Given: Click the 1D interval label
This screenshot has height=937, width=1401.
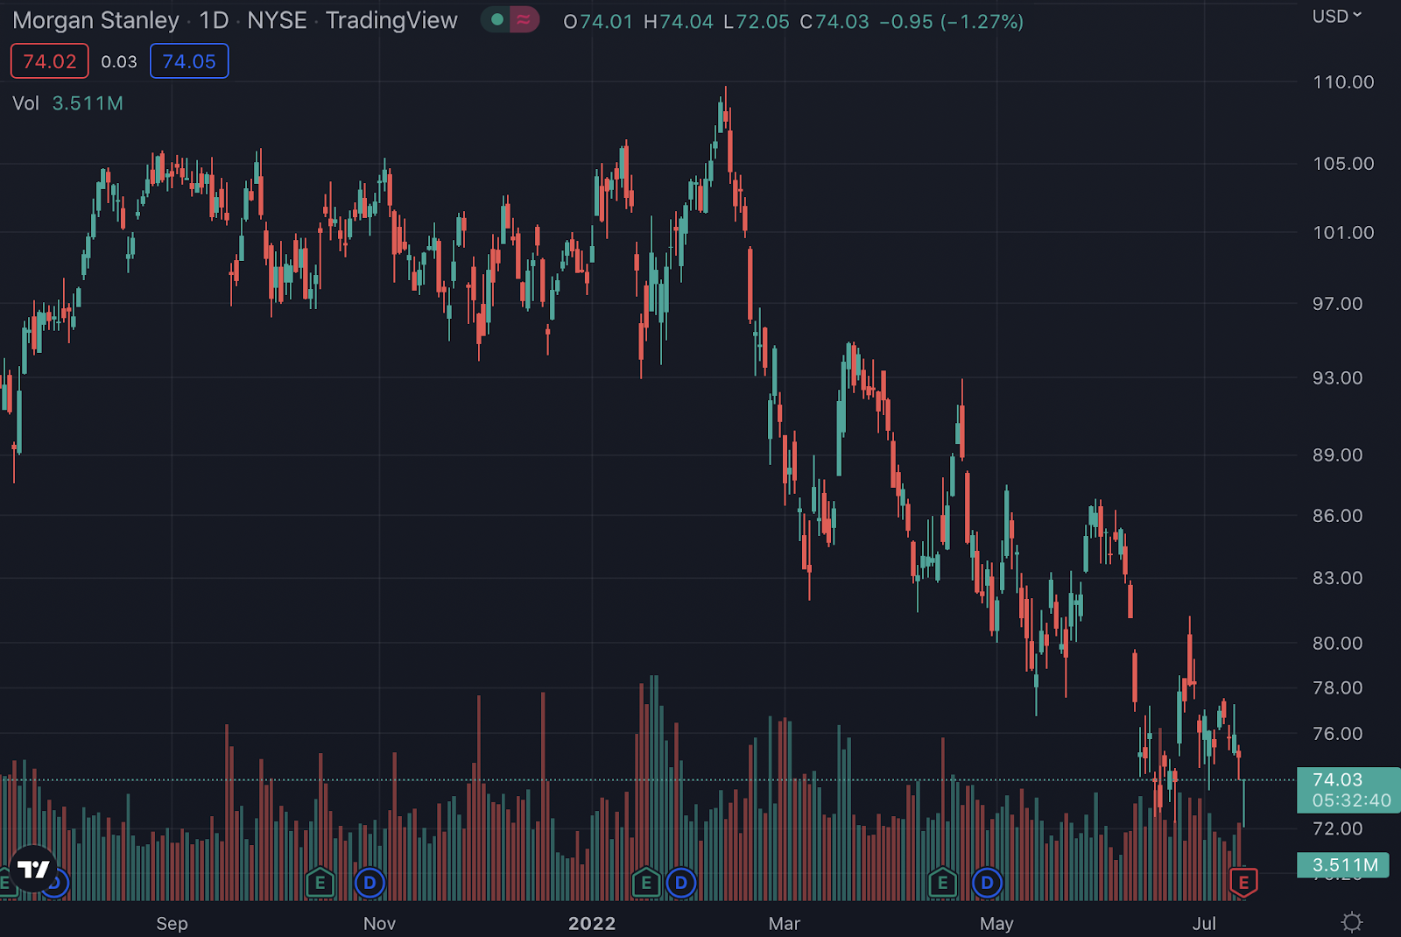Looking at the screenshot, I should [x=214, y=20].
